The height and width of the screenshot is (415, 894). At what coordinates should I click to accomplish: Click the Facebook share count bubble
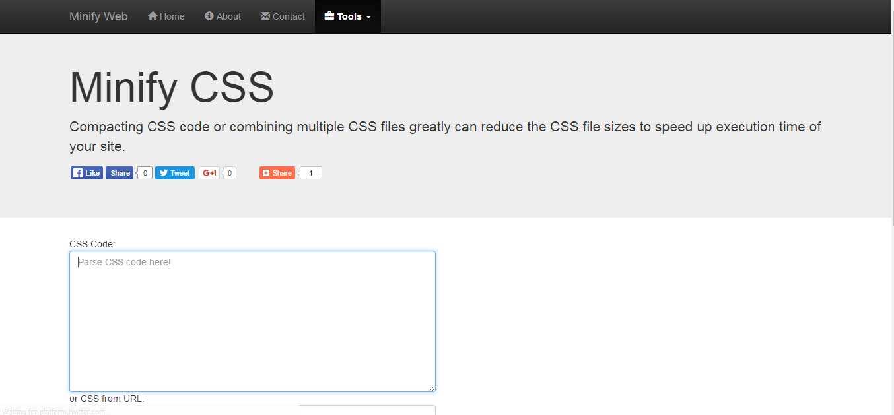[x=145, y=173]
